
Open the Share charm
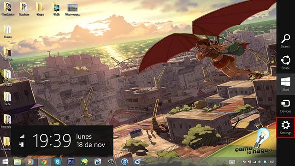[285, 63]
